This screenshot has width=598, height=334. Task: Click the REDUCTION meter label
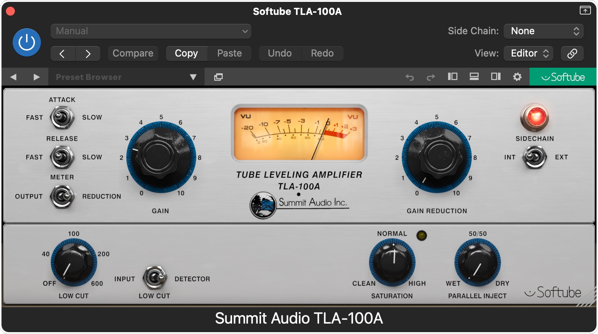(x=102, y=196)
